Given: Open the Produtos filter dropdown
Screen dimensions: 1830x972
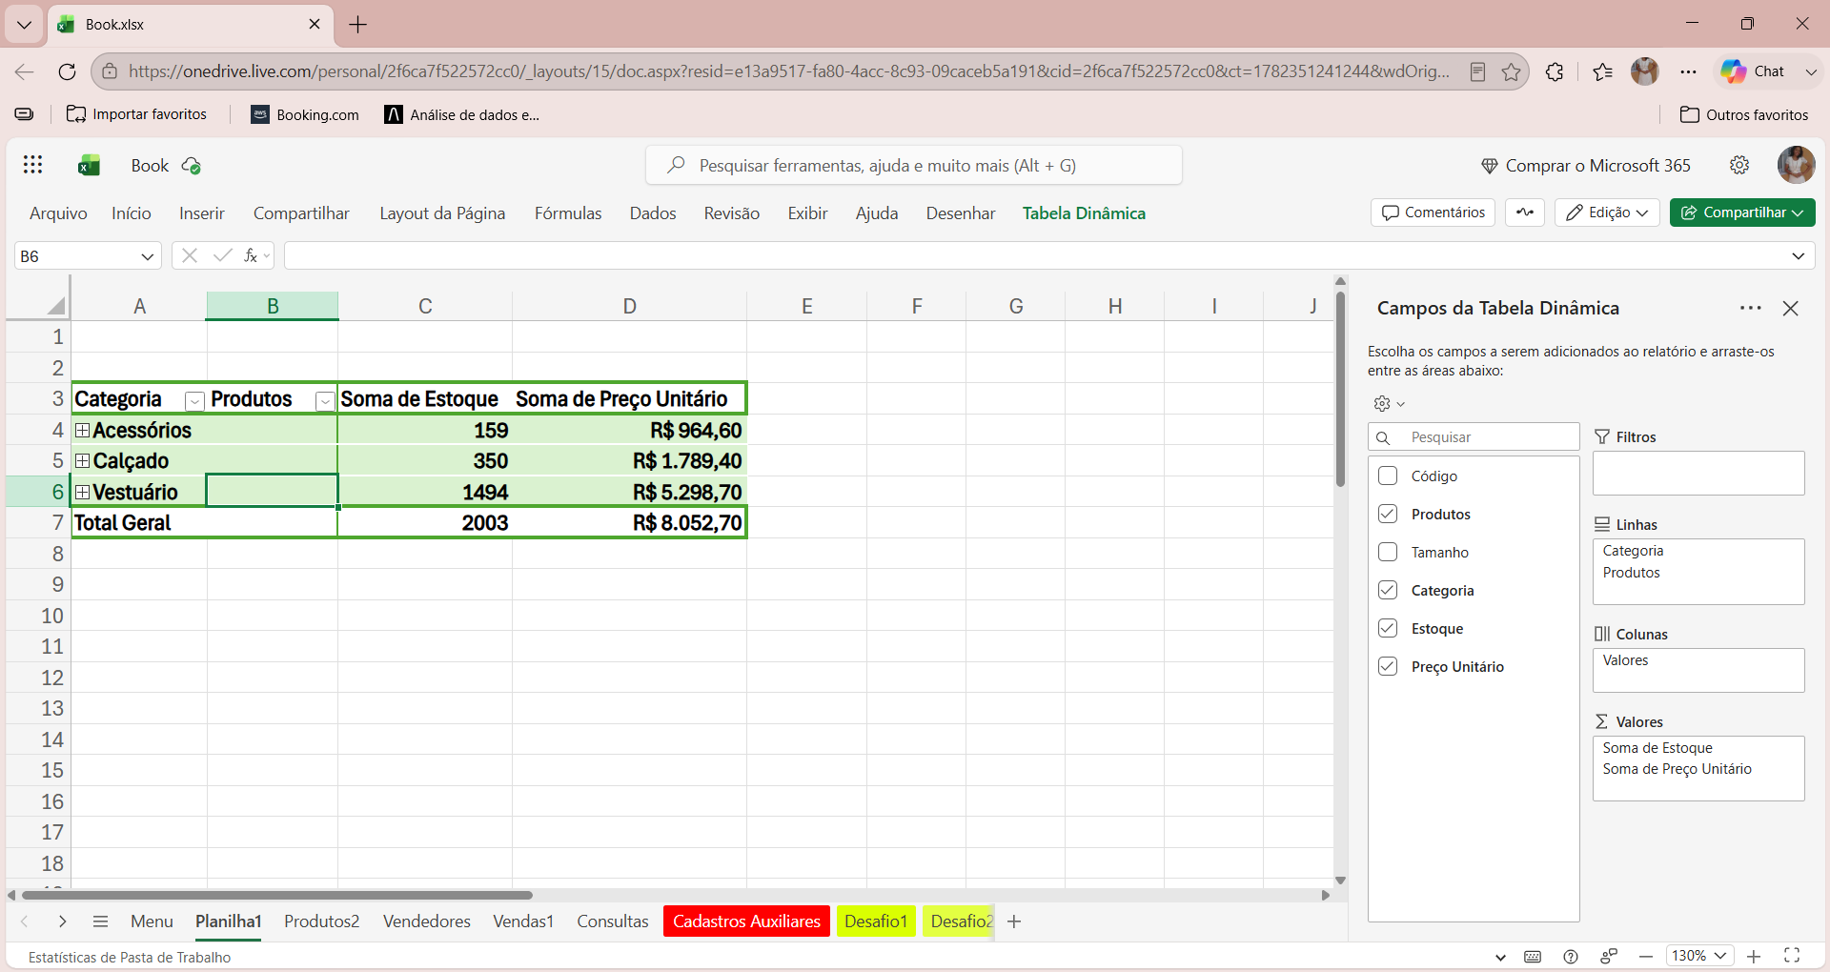Looking at the screenshot, I should point(325,401).
